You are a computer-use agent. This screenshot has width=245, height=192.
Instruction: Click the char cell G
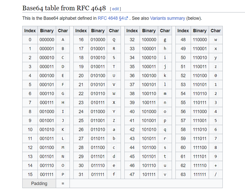tap(63, 94)
